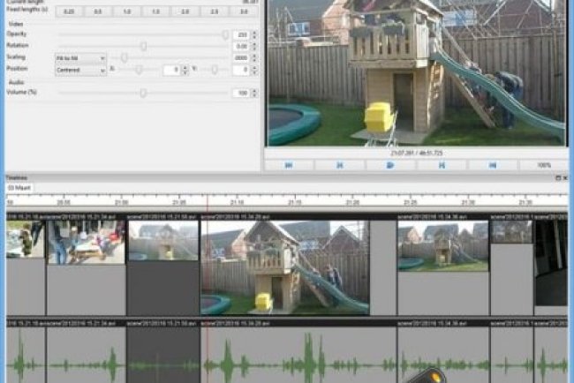The height and width of the screenshot is (383, 574).
Task: Click the Volume value input field
Action: point(239,93)
